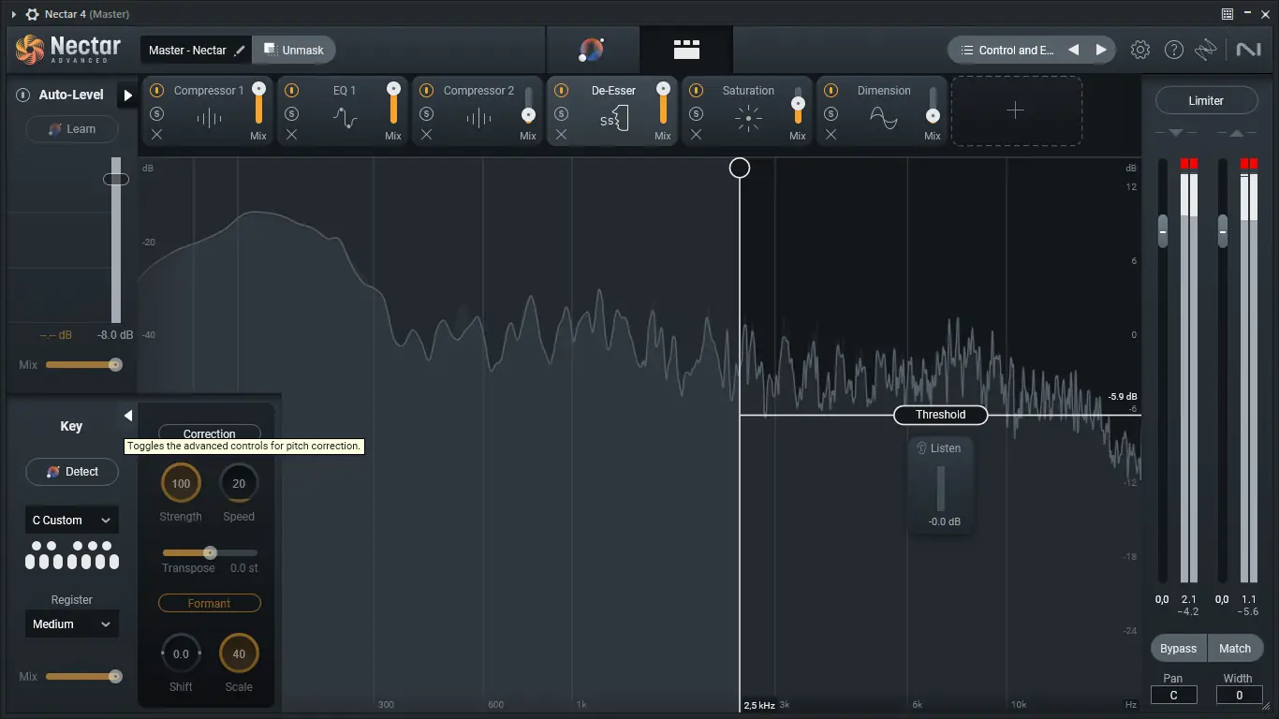Solo the Dimension module
This screenshot has width=1279, height=719.
click(831, 113)
